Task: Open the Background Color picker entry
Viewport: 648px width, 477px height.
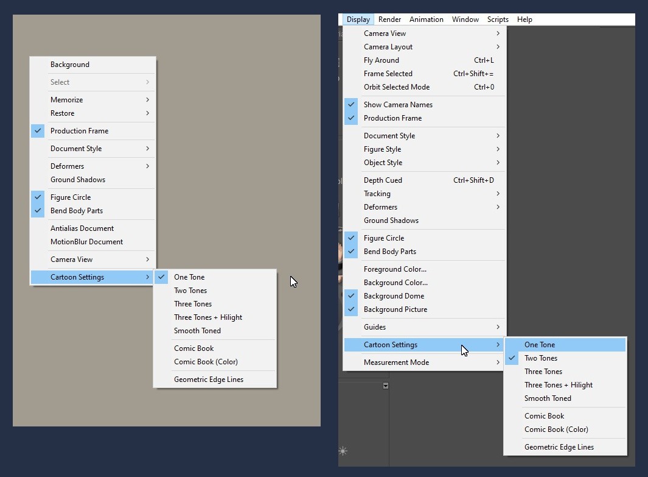Action: pos(395,283)
